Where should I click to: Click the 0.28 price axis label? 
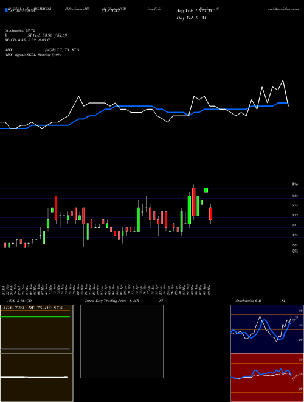click(x=294, y=235)
